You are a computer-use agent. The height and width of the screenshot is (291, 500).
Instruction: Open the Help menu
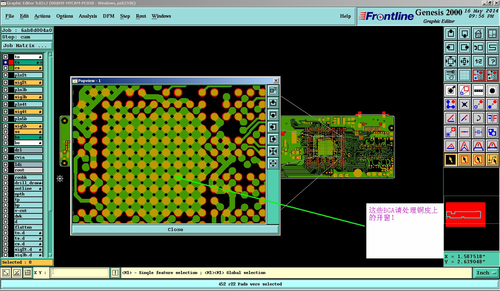[x=345, y=16]
